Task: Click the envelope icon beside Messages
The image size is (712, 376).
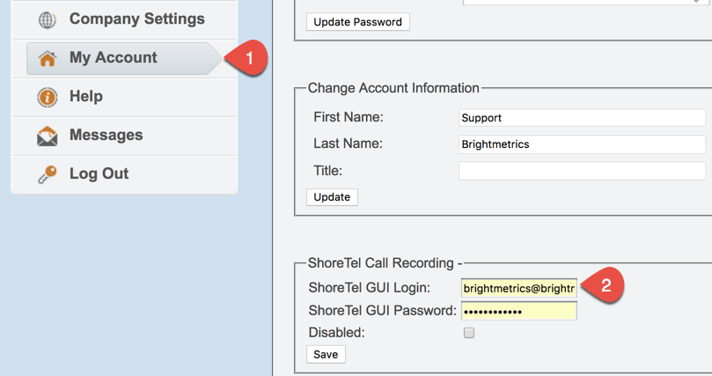Action: click(48, 136)
